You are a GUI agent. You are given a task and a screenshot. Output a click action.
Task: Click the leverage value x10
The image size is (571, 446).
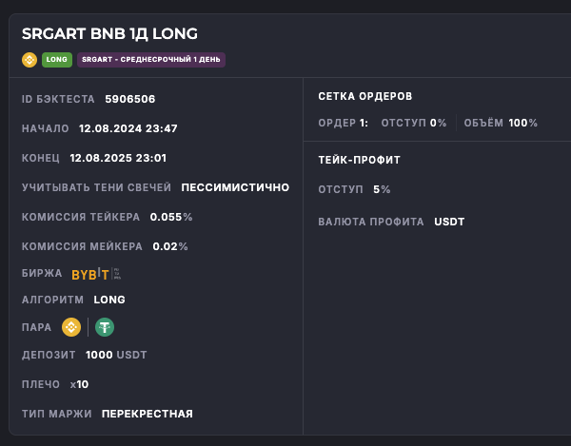(79, 384)
